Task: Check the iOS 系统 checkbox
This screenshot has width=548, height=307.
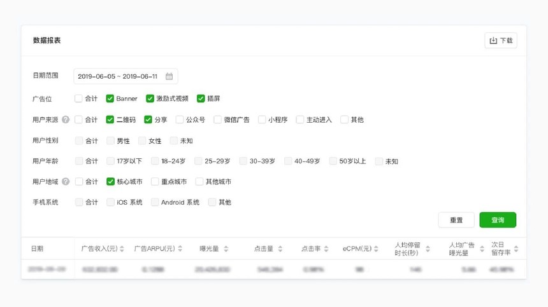Action: point(110,202)
